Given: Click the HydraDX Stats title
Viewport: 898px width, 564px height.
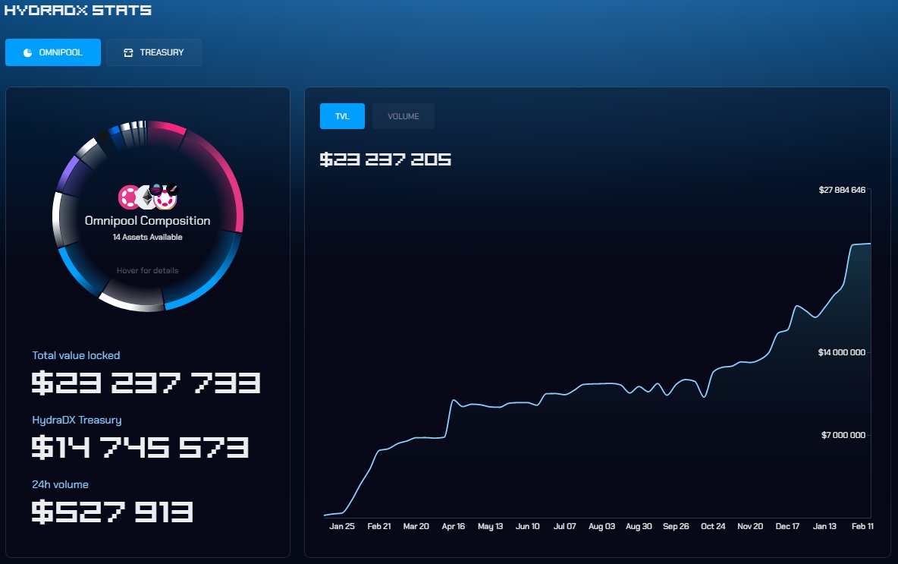Looking at the screenshot, I should pyautogui.click(x=78, y=10).
